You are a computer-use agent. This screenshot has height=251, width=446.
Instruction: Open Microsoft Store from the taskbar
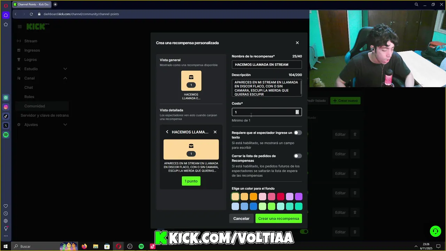pyautogui.click(x=107, y=246)
